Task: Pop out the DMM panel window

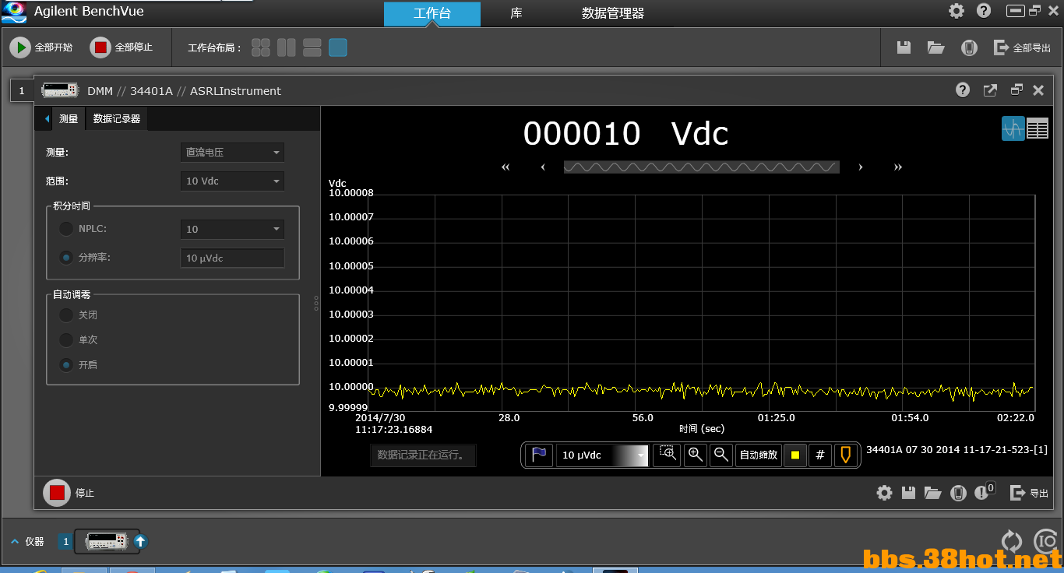Action: pyautogui.click(x=990, y=90)
